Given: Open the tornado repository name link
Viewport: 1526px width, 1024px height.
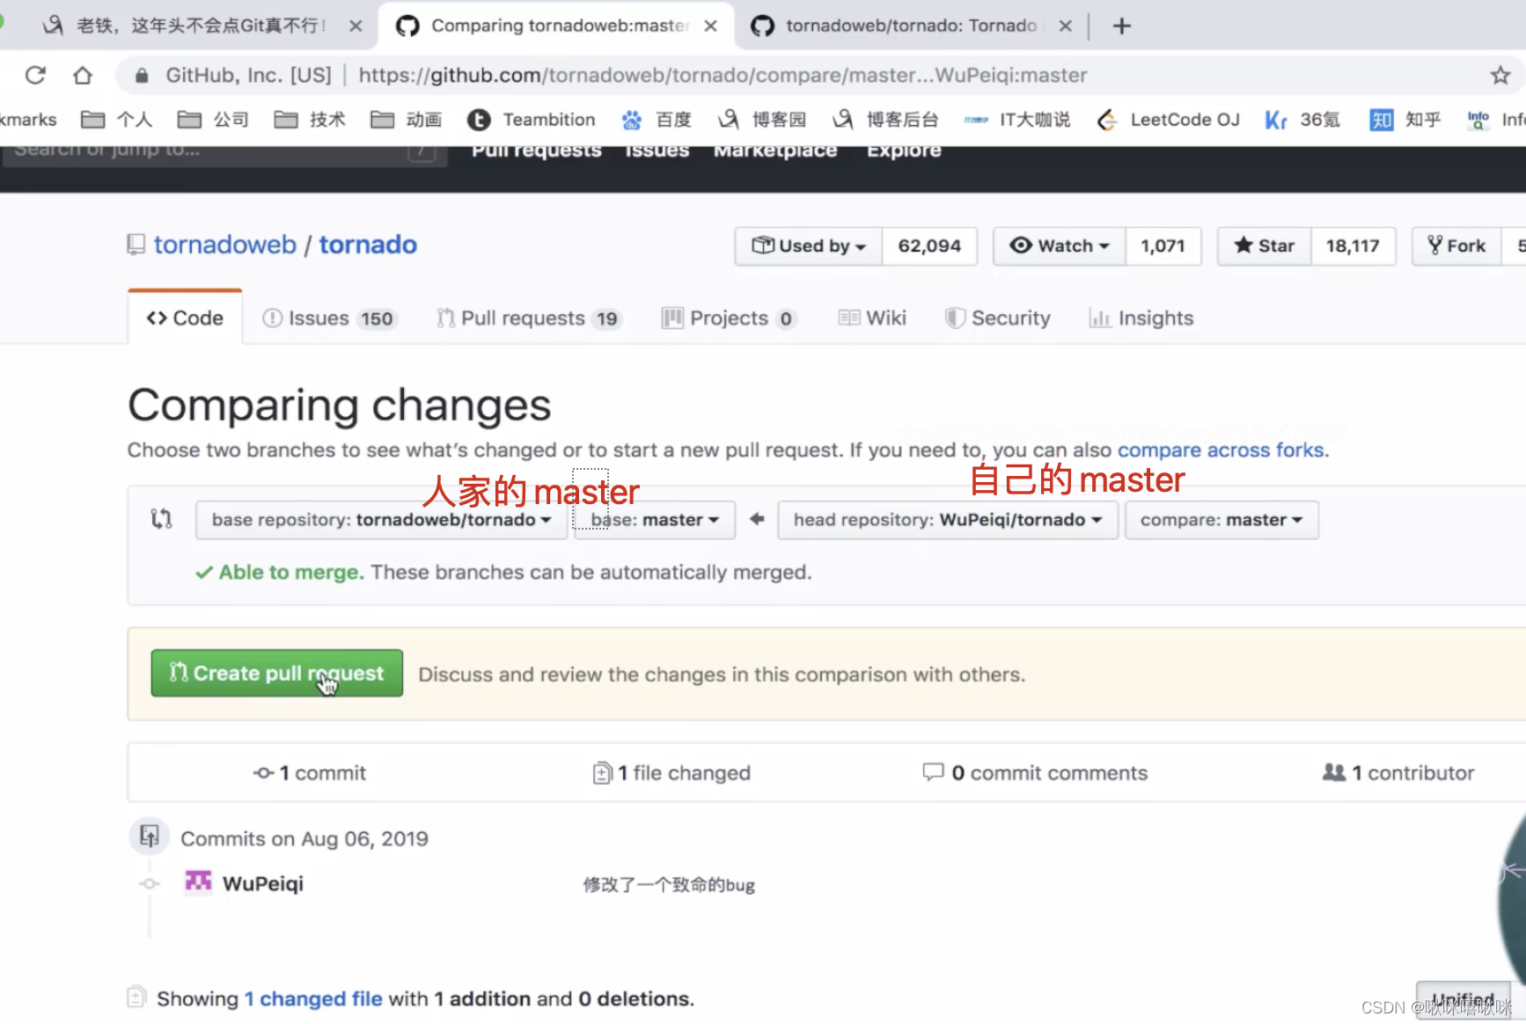Looking at the screenshot, I should (368, 245).
